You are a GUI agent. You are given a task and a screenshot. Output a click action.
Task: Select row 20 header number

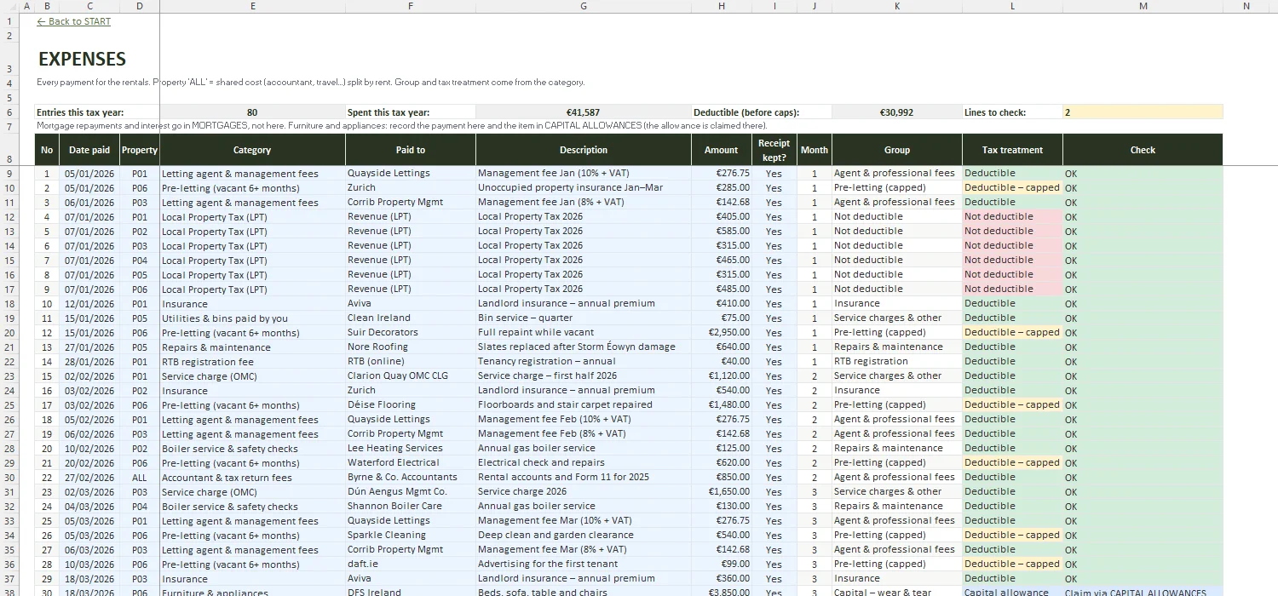click(9, 332)
